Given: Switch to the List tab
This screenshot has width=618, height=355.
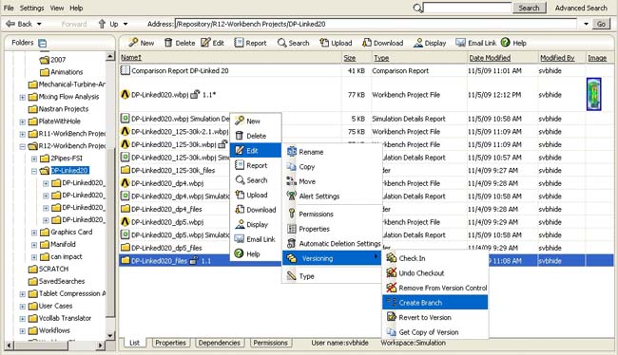Looking at the screenshot, I should pos(134,343).
